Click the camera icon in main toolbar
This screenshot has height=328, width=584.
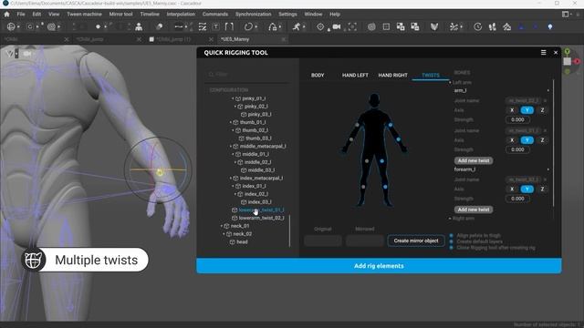(337, 26)
